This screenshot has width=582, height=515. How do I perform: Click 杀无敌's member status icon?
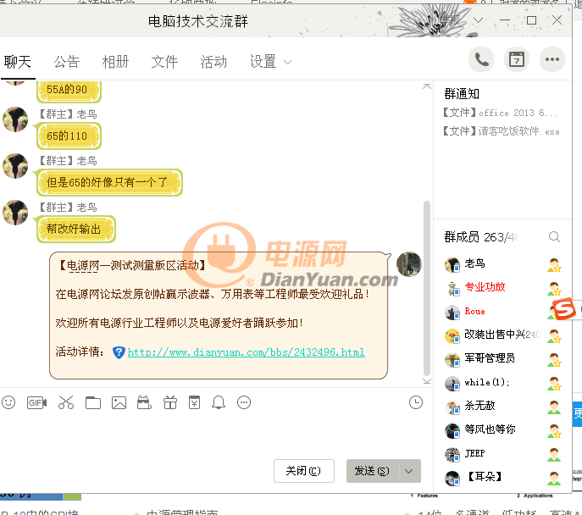[554, 407]
